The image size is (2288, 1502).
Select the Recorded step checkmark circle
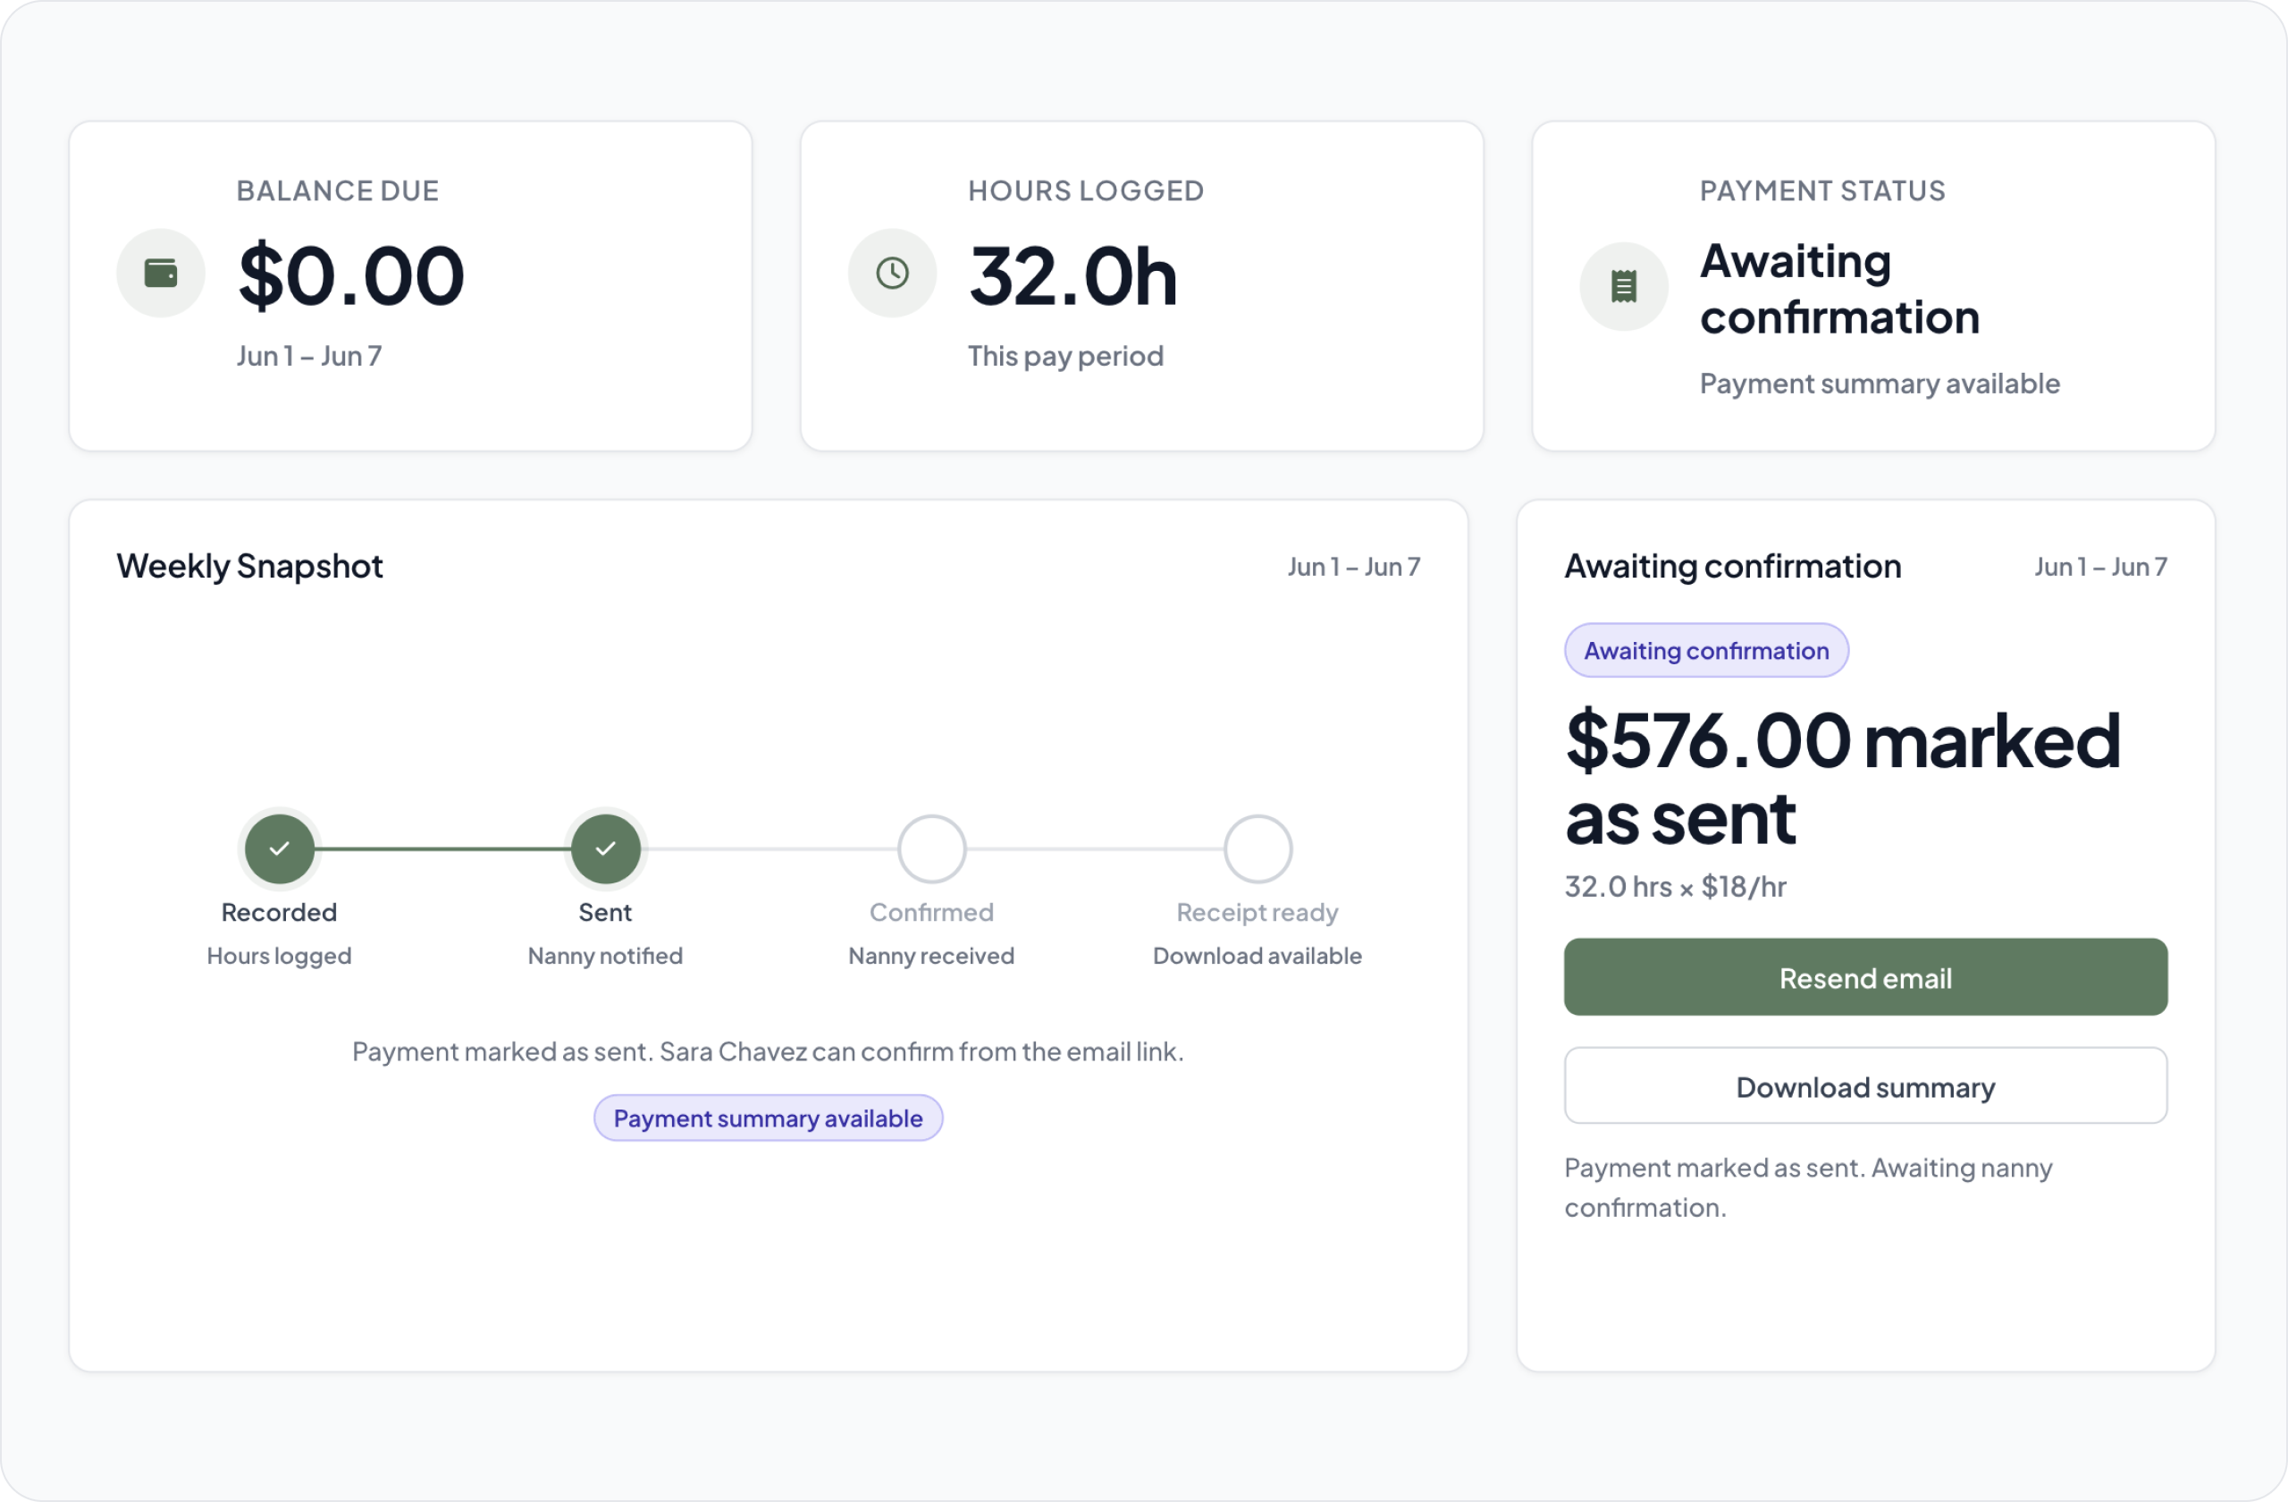(280, 849)
